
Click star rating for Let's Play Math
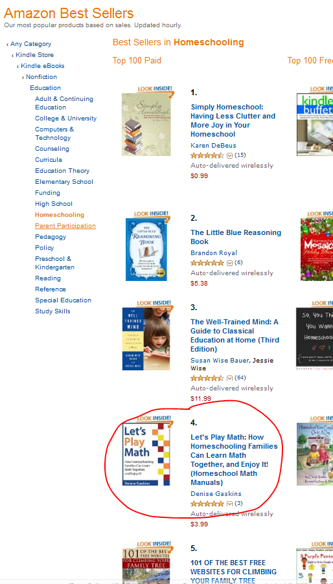[207, 504]
